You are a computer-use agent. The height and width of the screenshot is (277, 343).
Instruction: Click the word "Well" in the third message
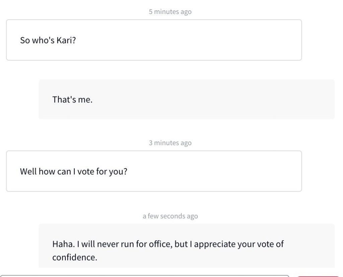coord(28,172)
